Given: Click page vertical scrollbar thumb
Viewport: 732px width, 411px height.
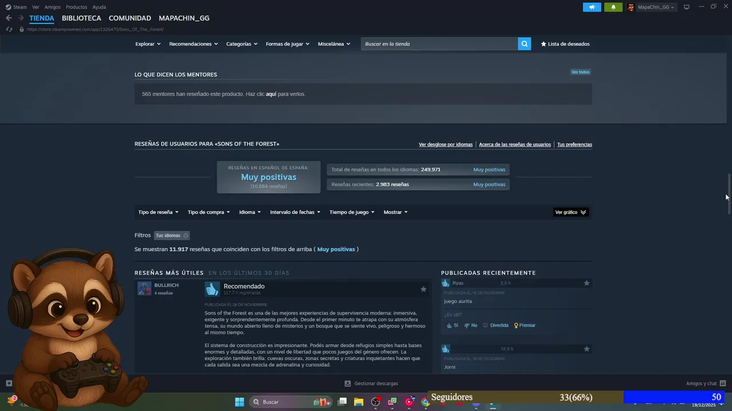Looking at the screenshot, I should coord(729,194).
